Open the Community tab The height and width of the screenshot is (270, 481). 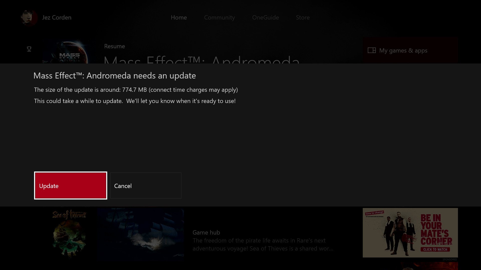[x=219, y=17]
